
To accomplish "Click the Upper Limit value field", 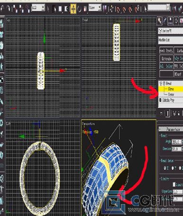I will pos(178,192).
